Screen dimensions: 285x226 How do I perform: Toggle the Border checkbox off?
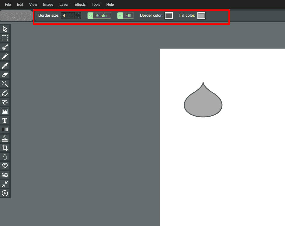[x=99, y=15]
